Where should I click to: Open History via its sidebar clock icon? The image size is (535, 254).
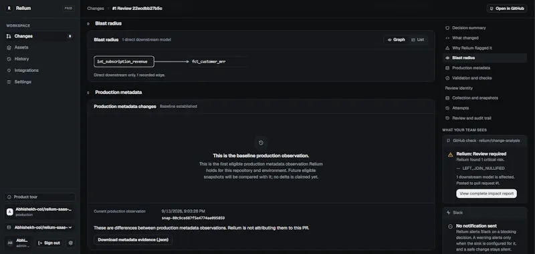point(9,59)
